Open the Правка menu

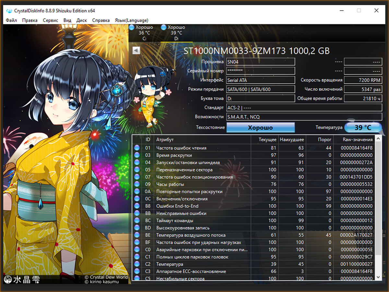(x=30, y=20)
